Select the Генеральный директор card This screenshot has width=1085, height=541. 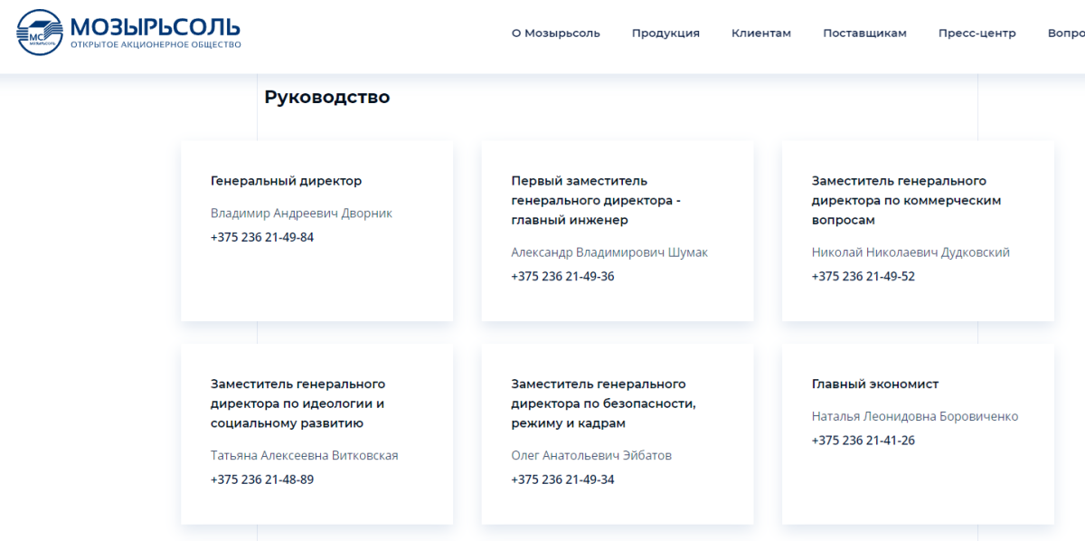[316, 231]
